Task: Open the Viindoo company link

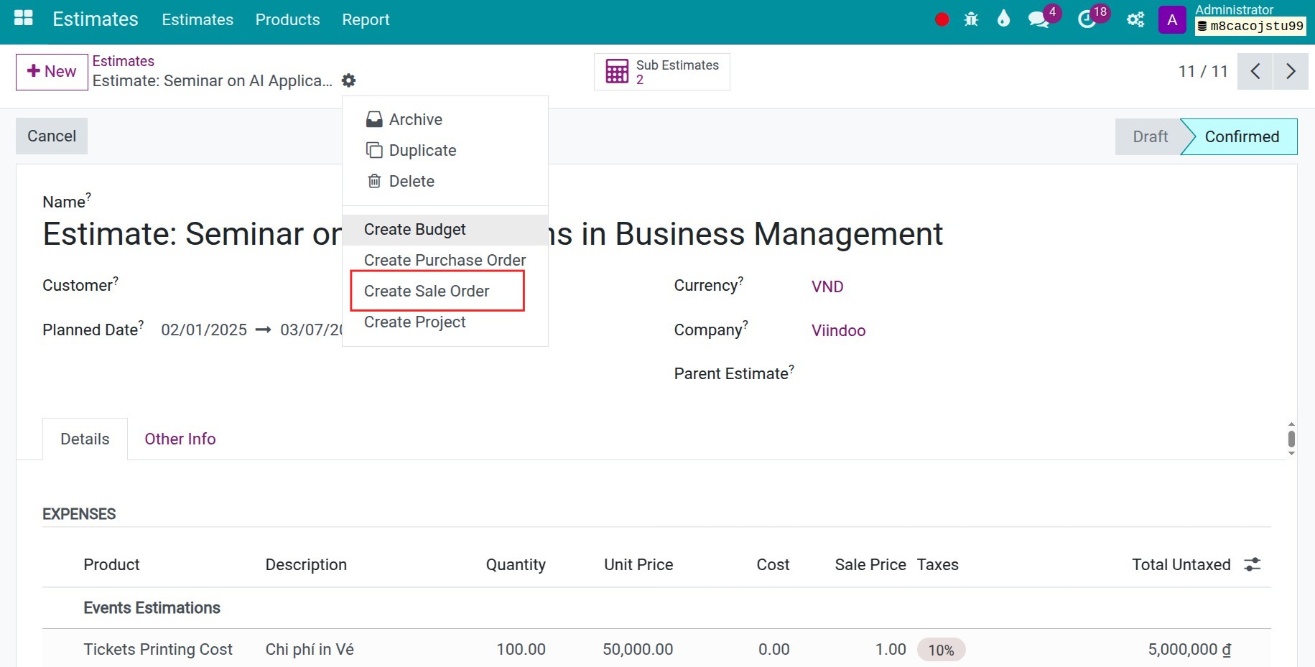Action: 838,330
